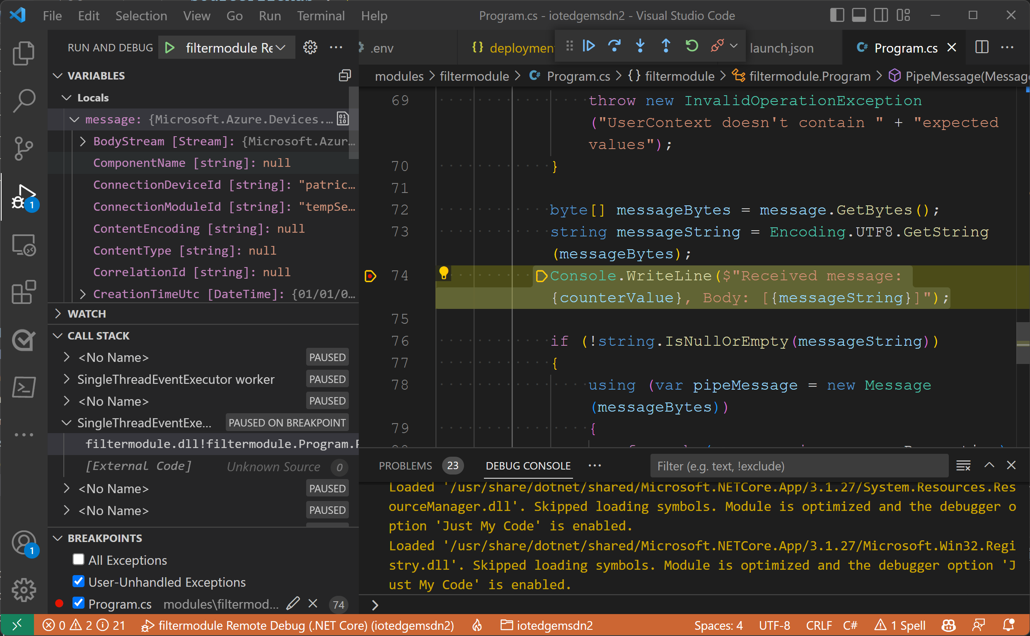Open launch.json with the gear icon

click(310, 48)
